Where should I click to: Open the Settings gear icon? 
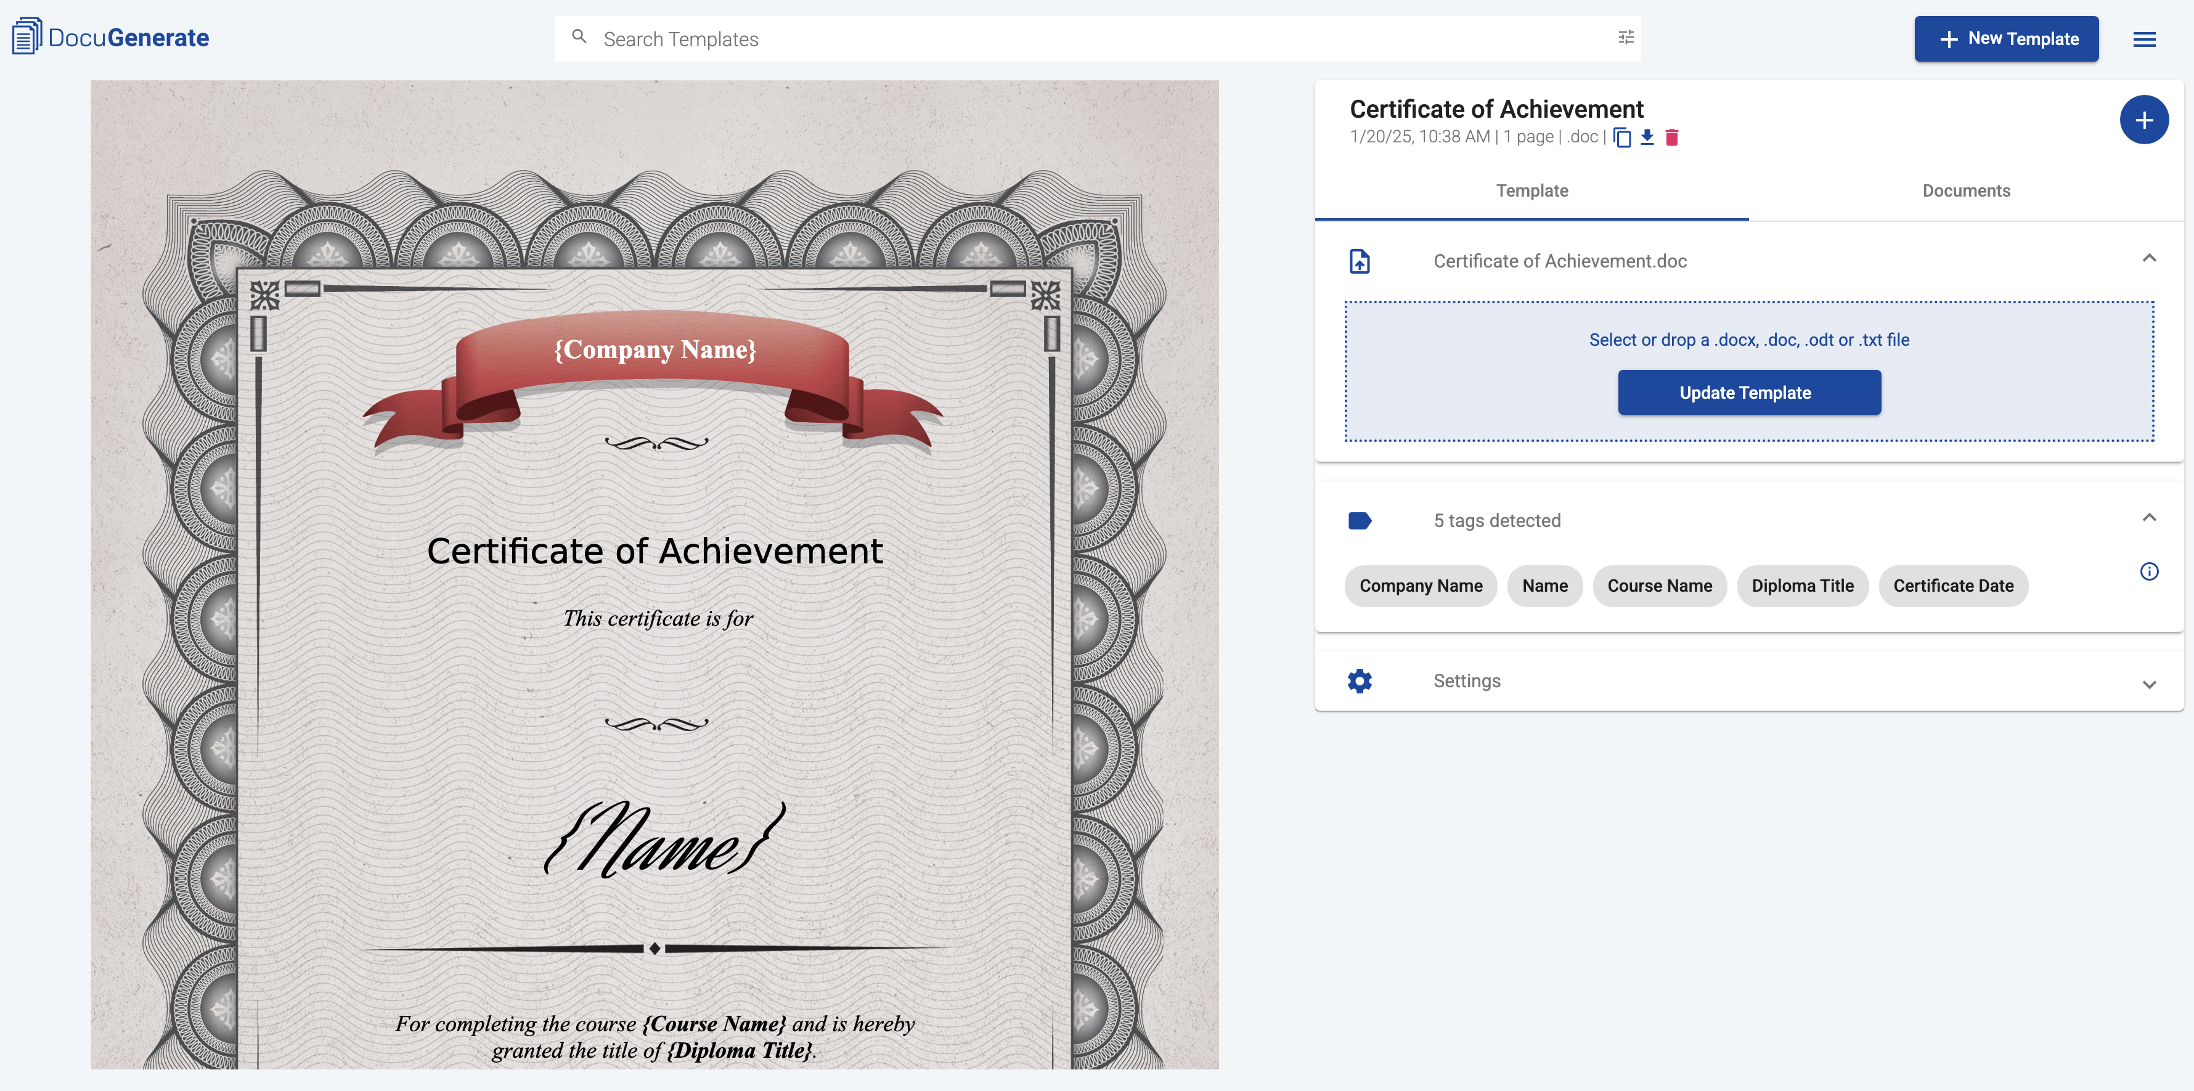[1360, 680]
